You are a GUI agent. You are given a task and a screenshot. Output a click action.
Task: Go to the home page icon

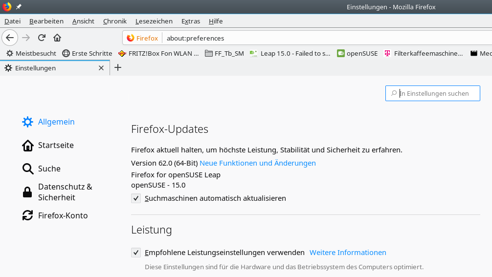click(57, 38)
